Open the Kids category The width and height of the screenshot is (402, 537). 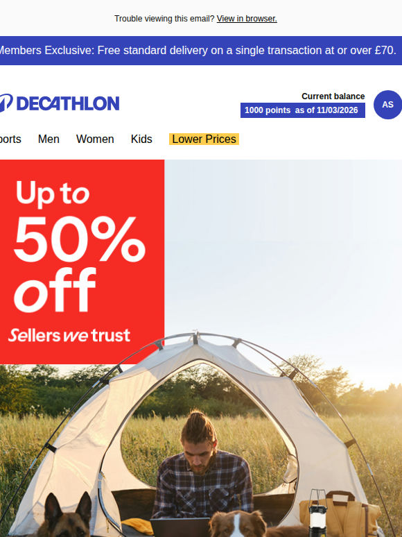pos(141,139)
